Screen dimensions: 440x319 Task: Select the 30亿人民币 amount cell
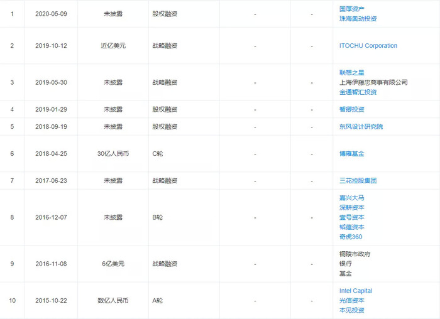tap(113, 154)
